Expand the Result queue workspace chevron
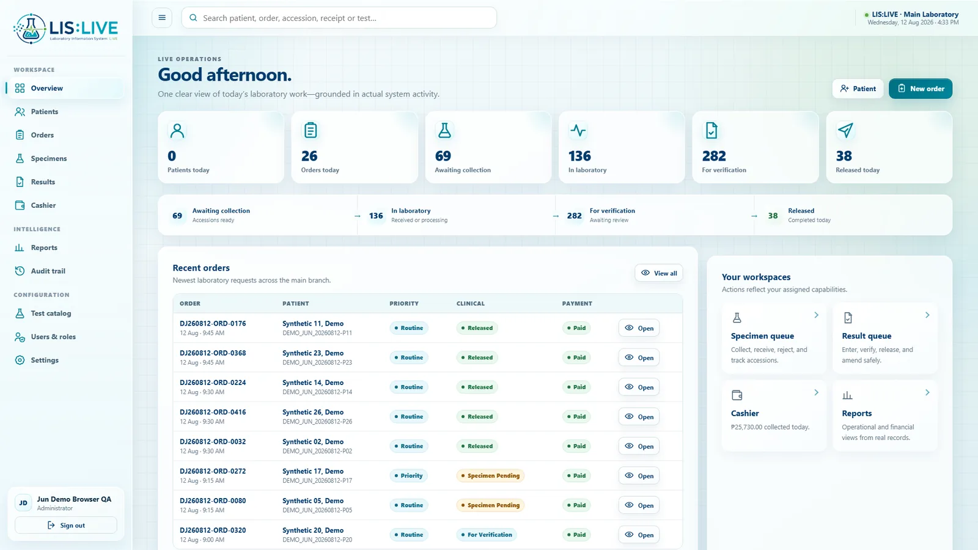 click(x=927, y=315)
